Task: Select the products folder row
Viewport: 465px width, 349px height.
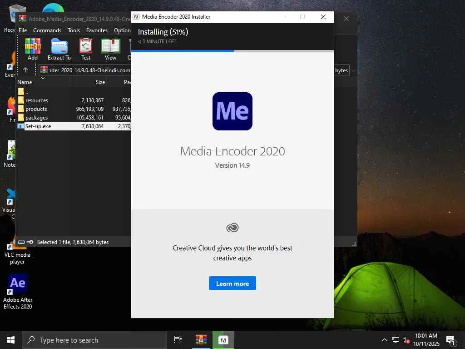Action: [x=74, y=109]
